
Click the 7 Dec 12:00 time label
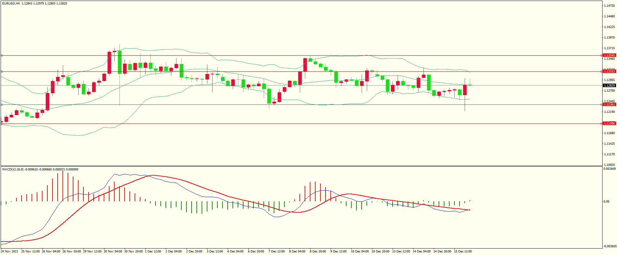[277, 251]
